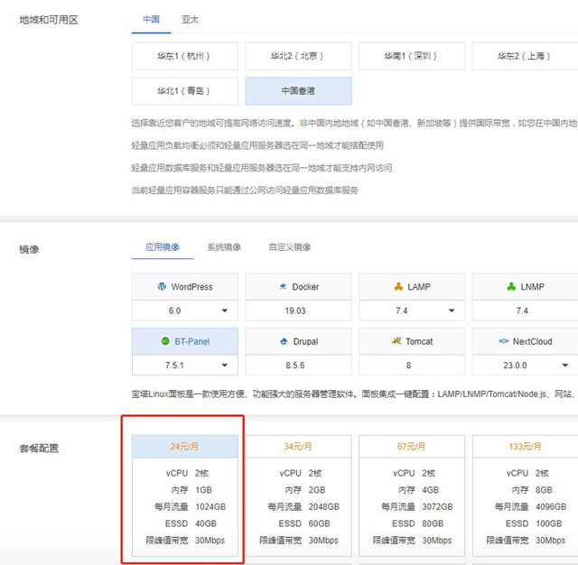Switch to the 亚太 region tab
Viewport: 578px width, 565px height.
coord(191,20)
